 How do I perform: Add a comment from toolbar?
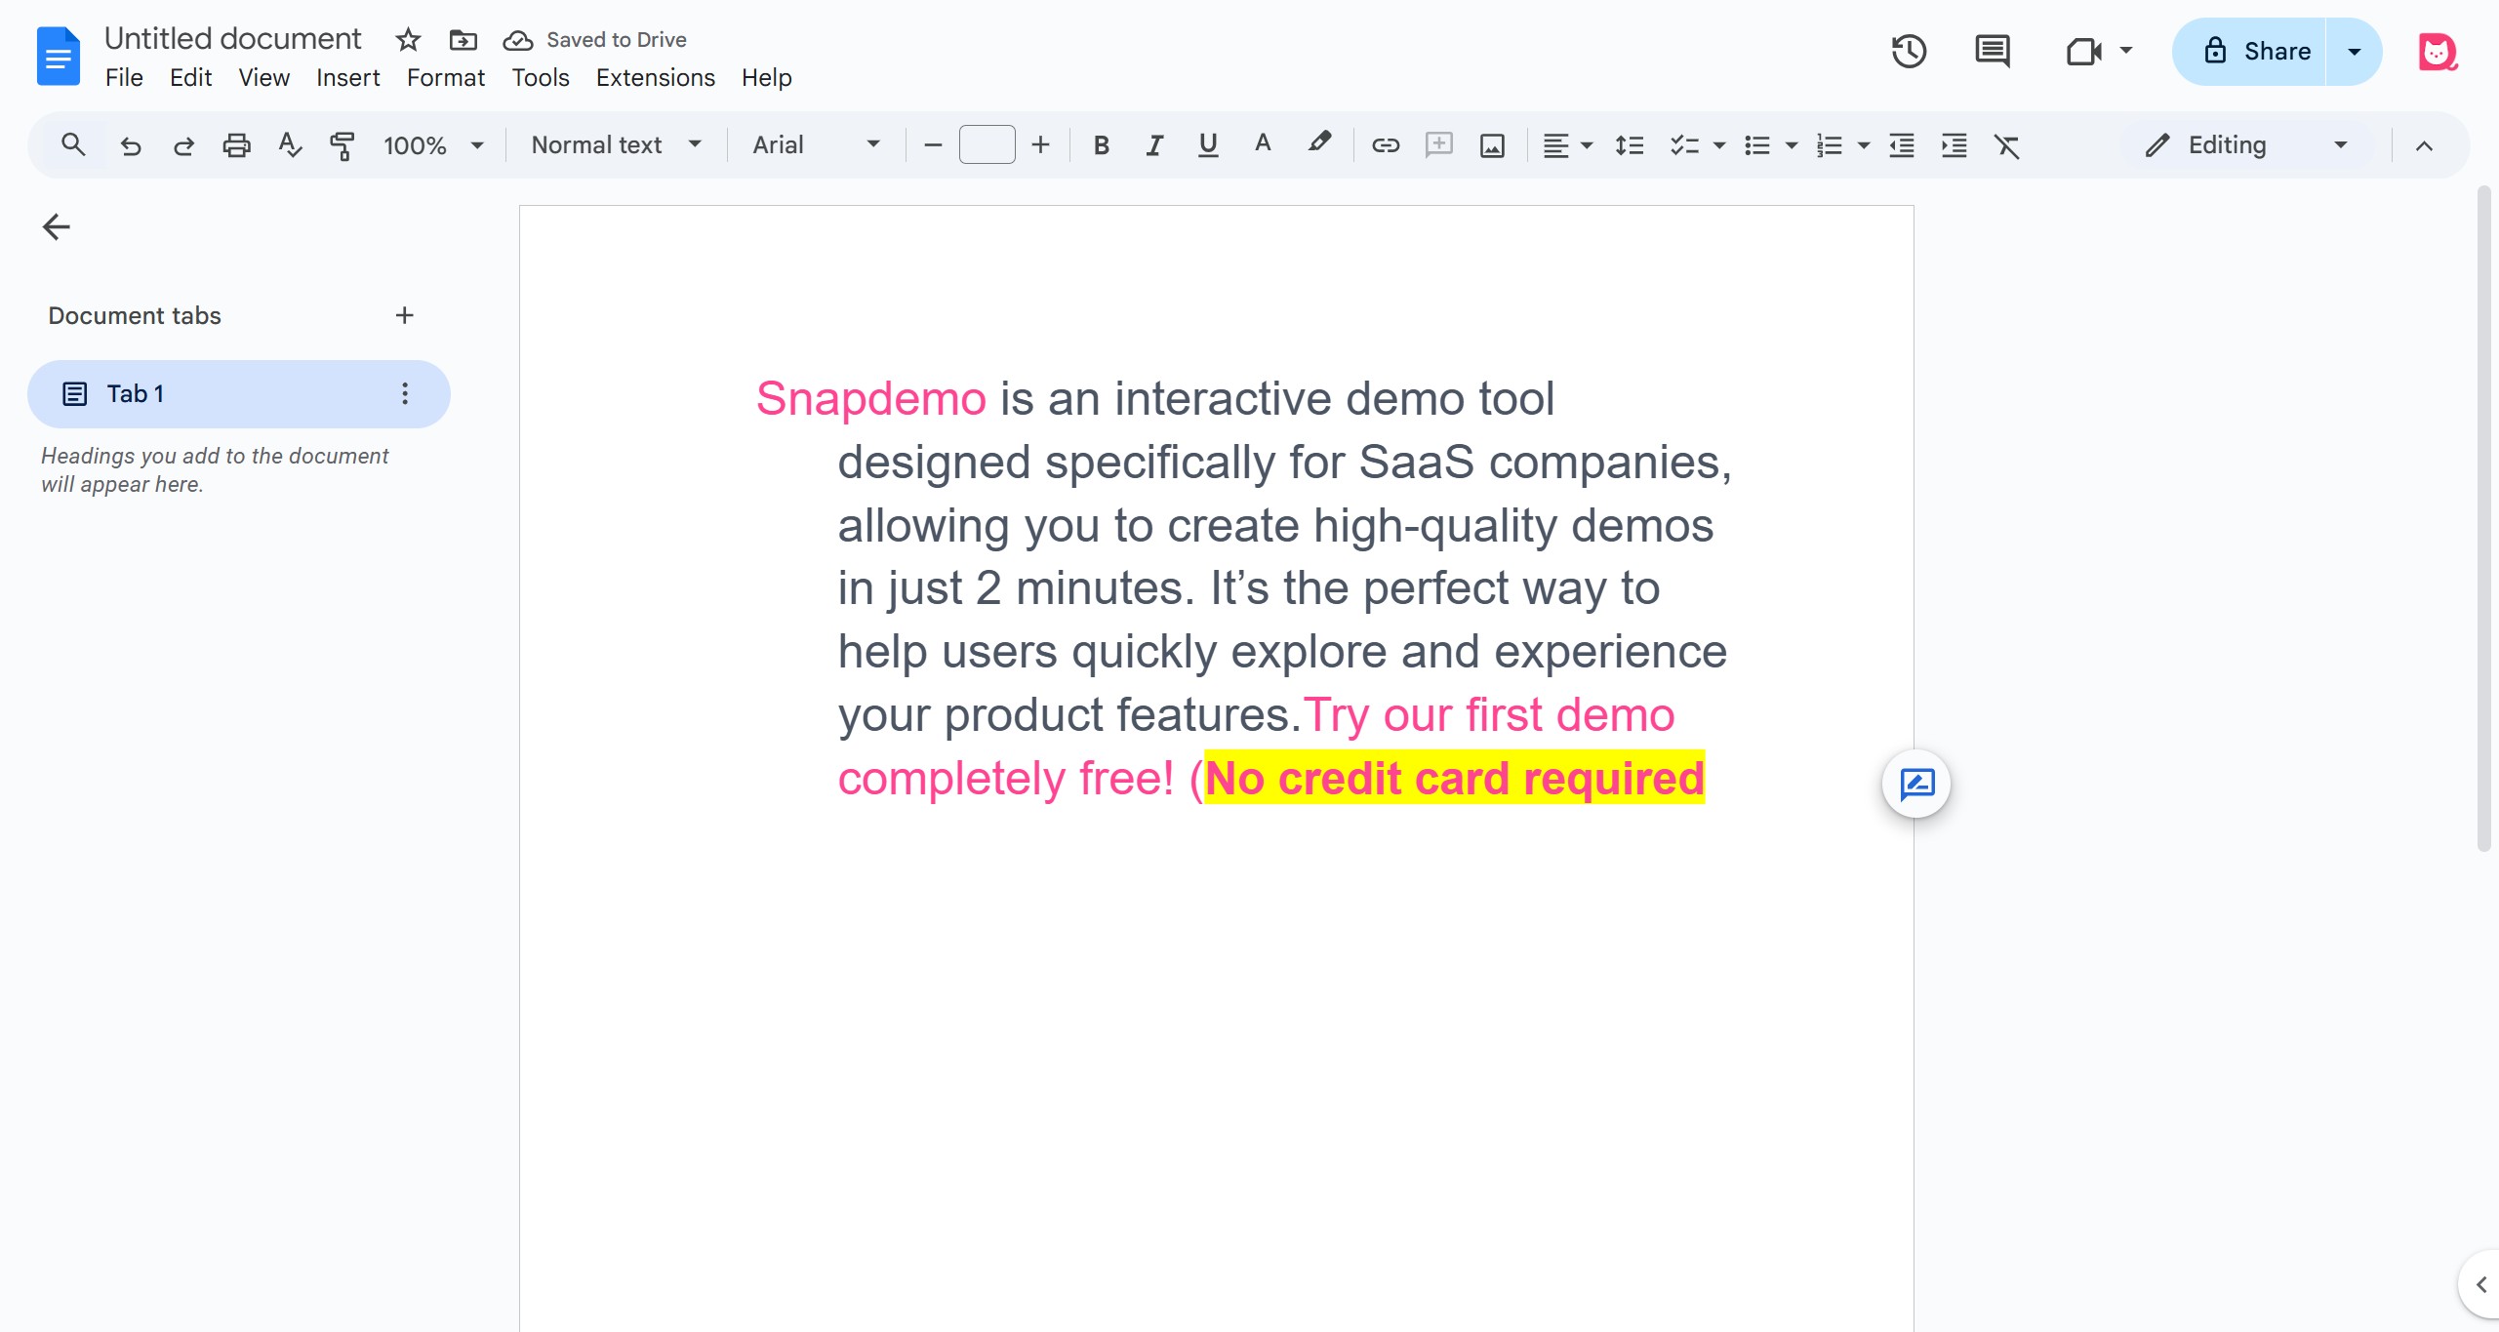(1439, 145)
